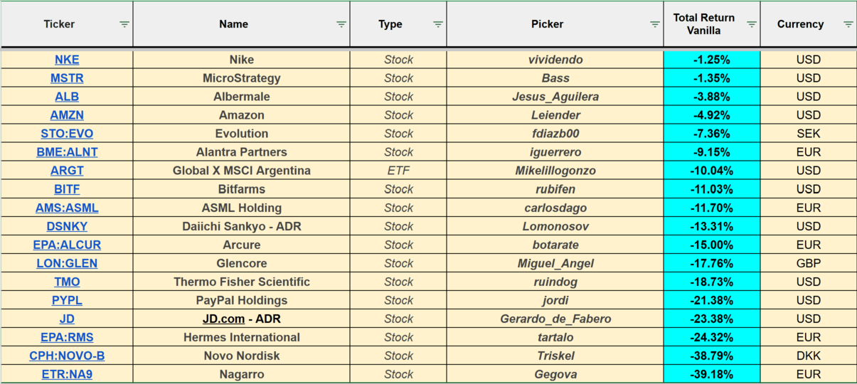Open the Name column filter icon
Image resolution: width=857 pixels, height=384 pixels.
[341, 25]
